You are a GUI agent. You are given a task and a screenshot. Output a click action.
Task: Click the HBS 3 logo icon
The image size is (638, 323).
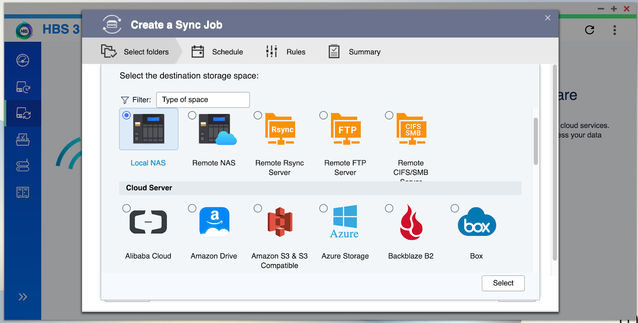[x=24, y=31]
